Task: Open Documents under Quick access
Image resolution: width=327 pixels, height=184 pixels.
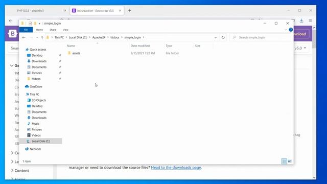Action: [x=39, y=67]
